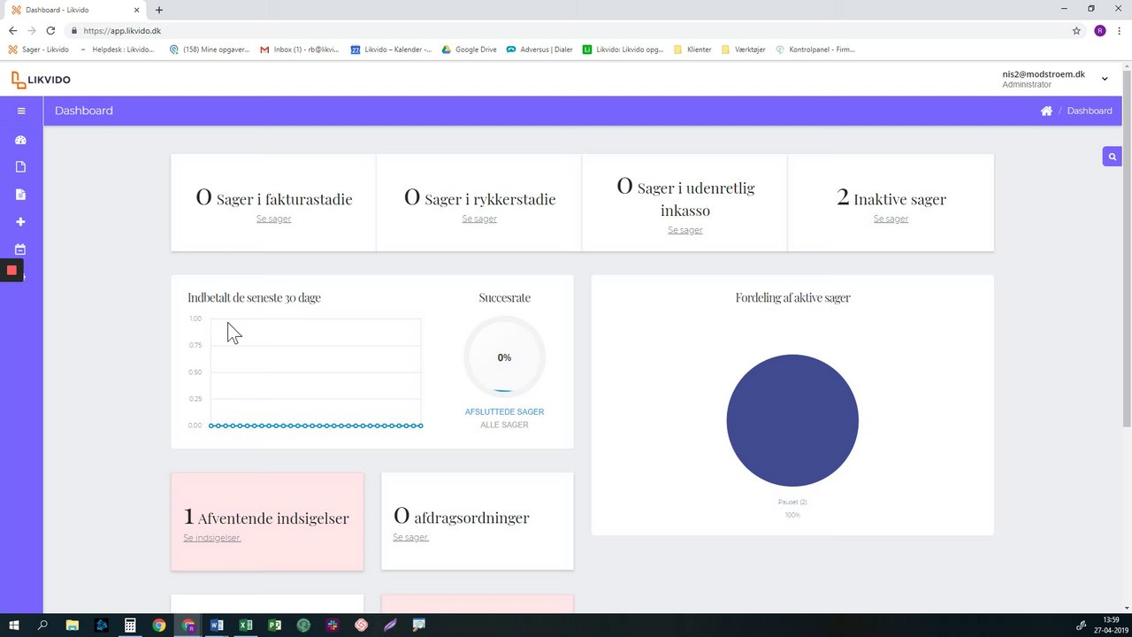
Task: Click the plus icon in sidebar
Action: [x=21, y=222]
